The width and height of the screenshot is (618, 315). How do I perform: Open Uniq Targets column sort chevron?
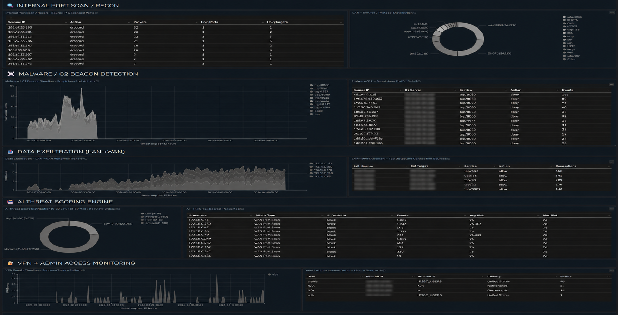(x=341, y=22)
